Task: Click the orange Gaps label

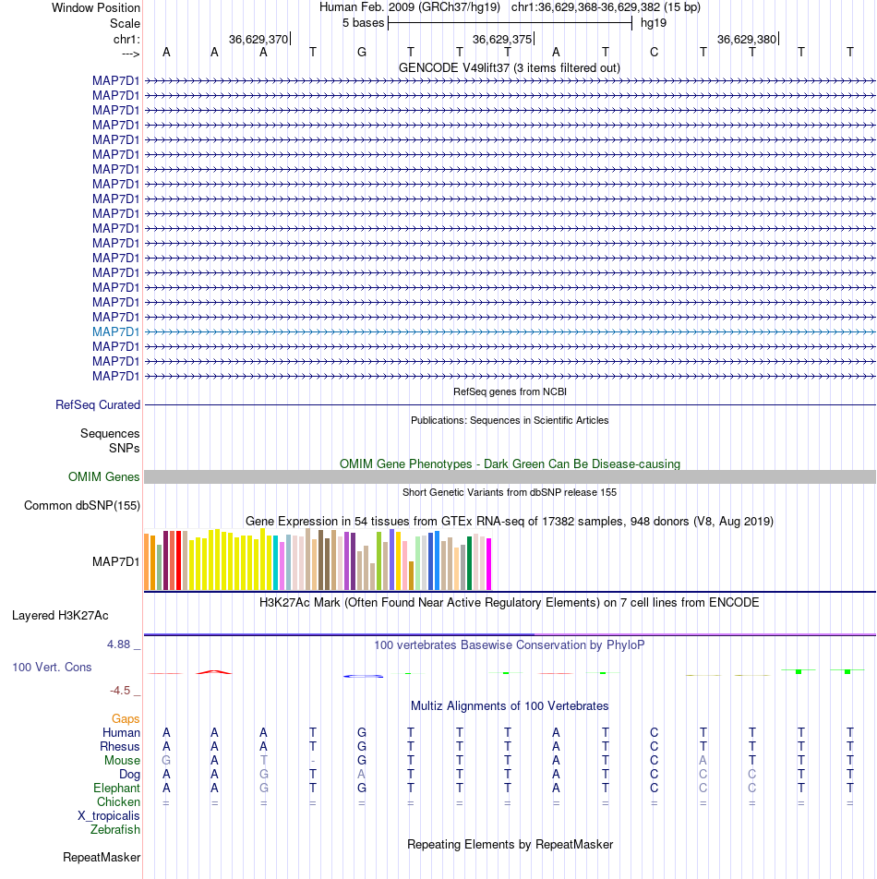Action: coord(126,718)
